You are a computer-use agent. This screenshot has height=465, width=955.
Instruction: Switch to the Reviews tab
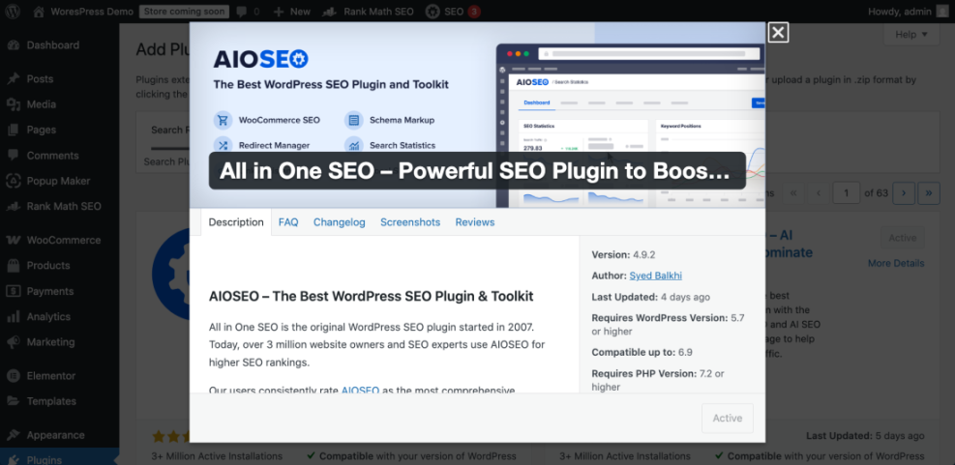click(x=474, y=222)
